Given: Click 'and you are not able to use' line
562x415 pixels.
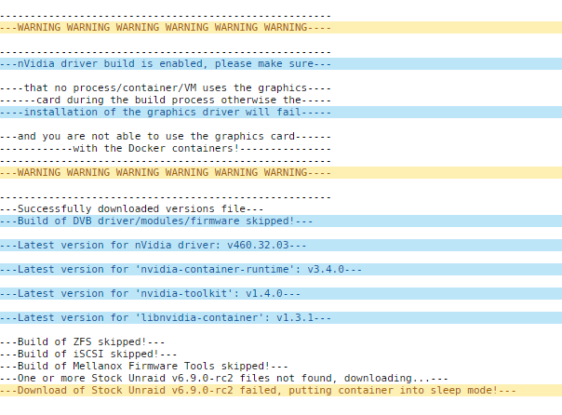Looking at the screenshot, I should (x=166, y=136).
